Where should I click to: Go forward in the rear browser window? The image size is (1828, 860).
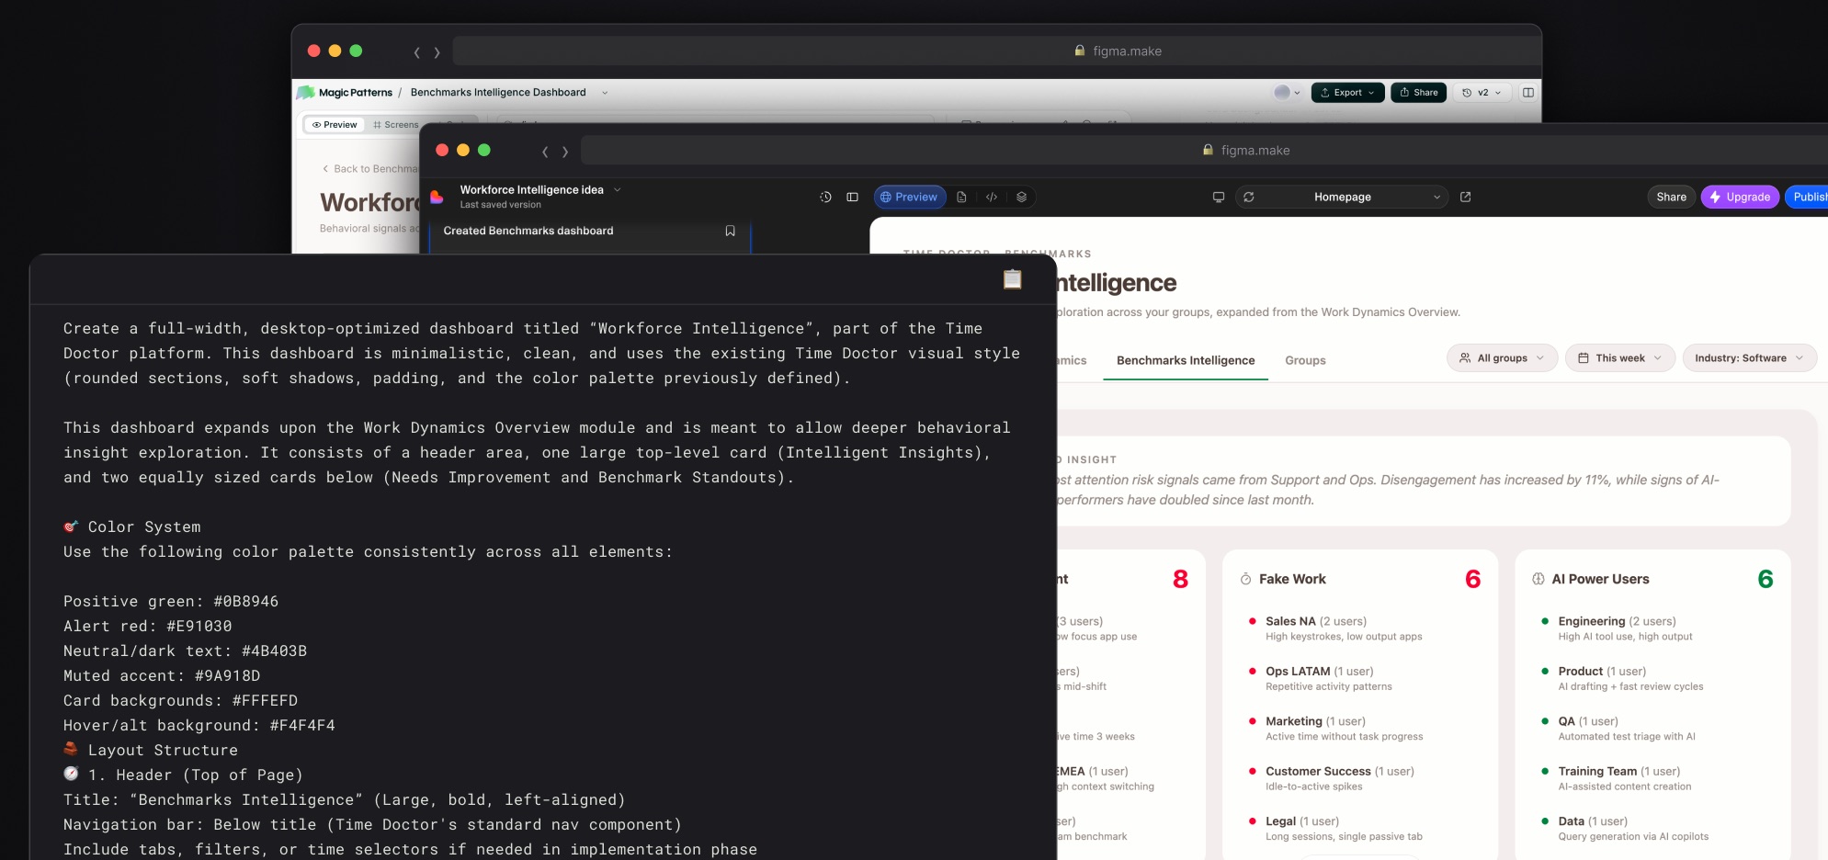(x=437, y=52)
